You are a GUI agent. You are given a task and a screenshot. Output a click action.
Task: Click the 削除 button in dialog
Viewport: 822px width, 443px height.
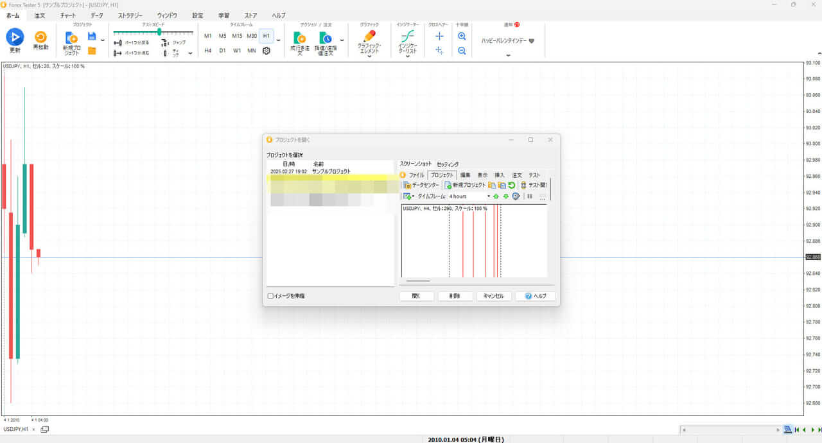[455, 297]
